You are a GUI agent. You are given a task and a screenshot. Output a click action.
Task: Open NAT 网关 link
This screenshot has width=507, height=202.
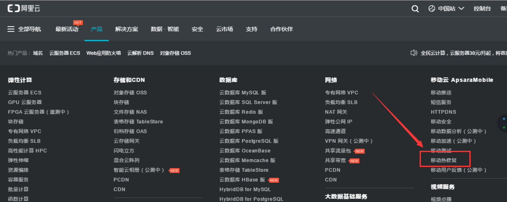pyautogui.click(x=336, y=112)
